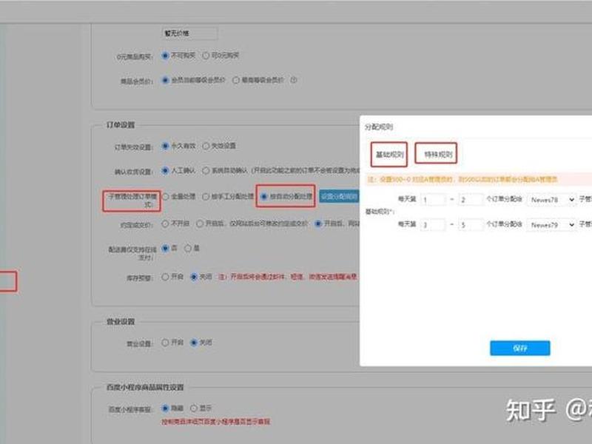Click the blue 设置分配规则 button

[x=339, y=196]
